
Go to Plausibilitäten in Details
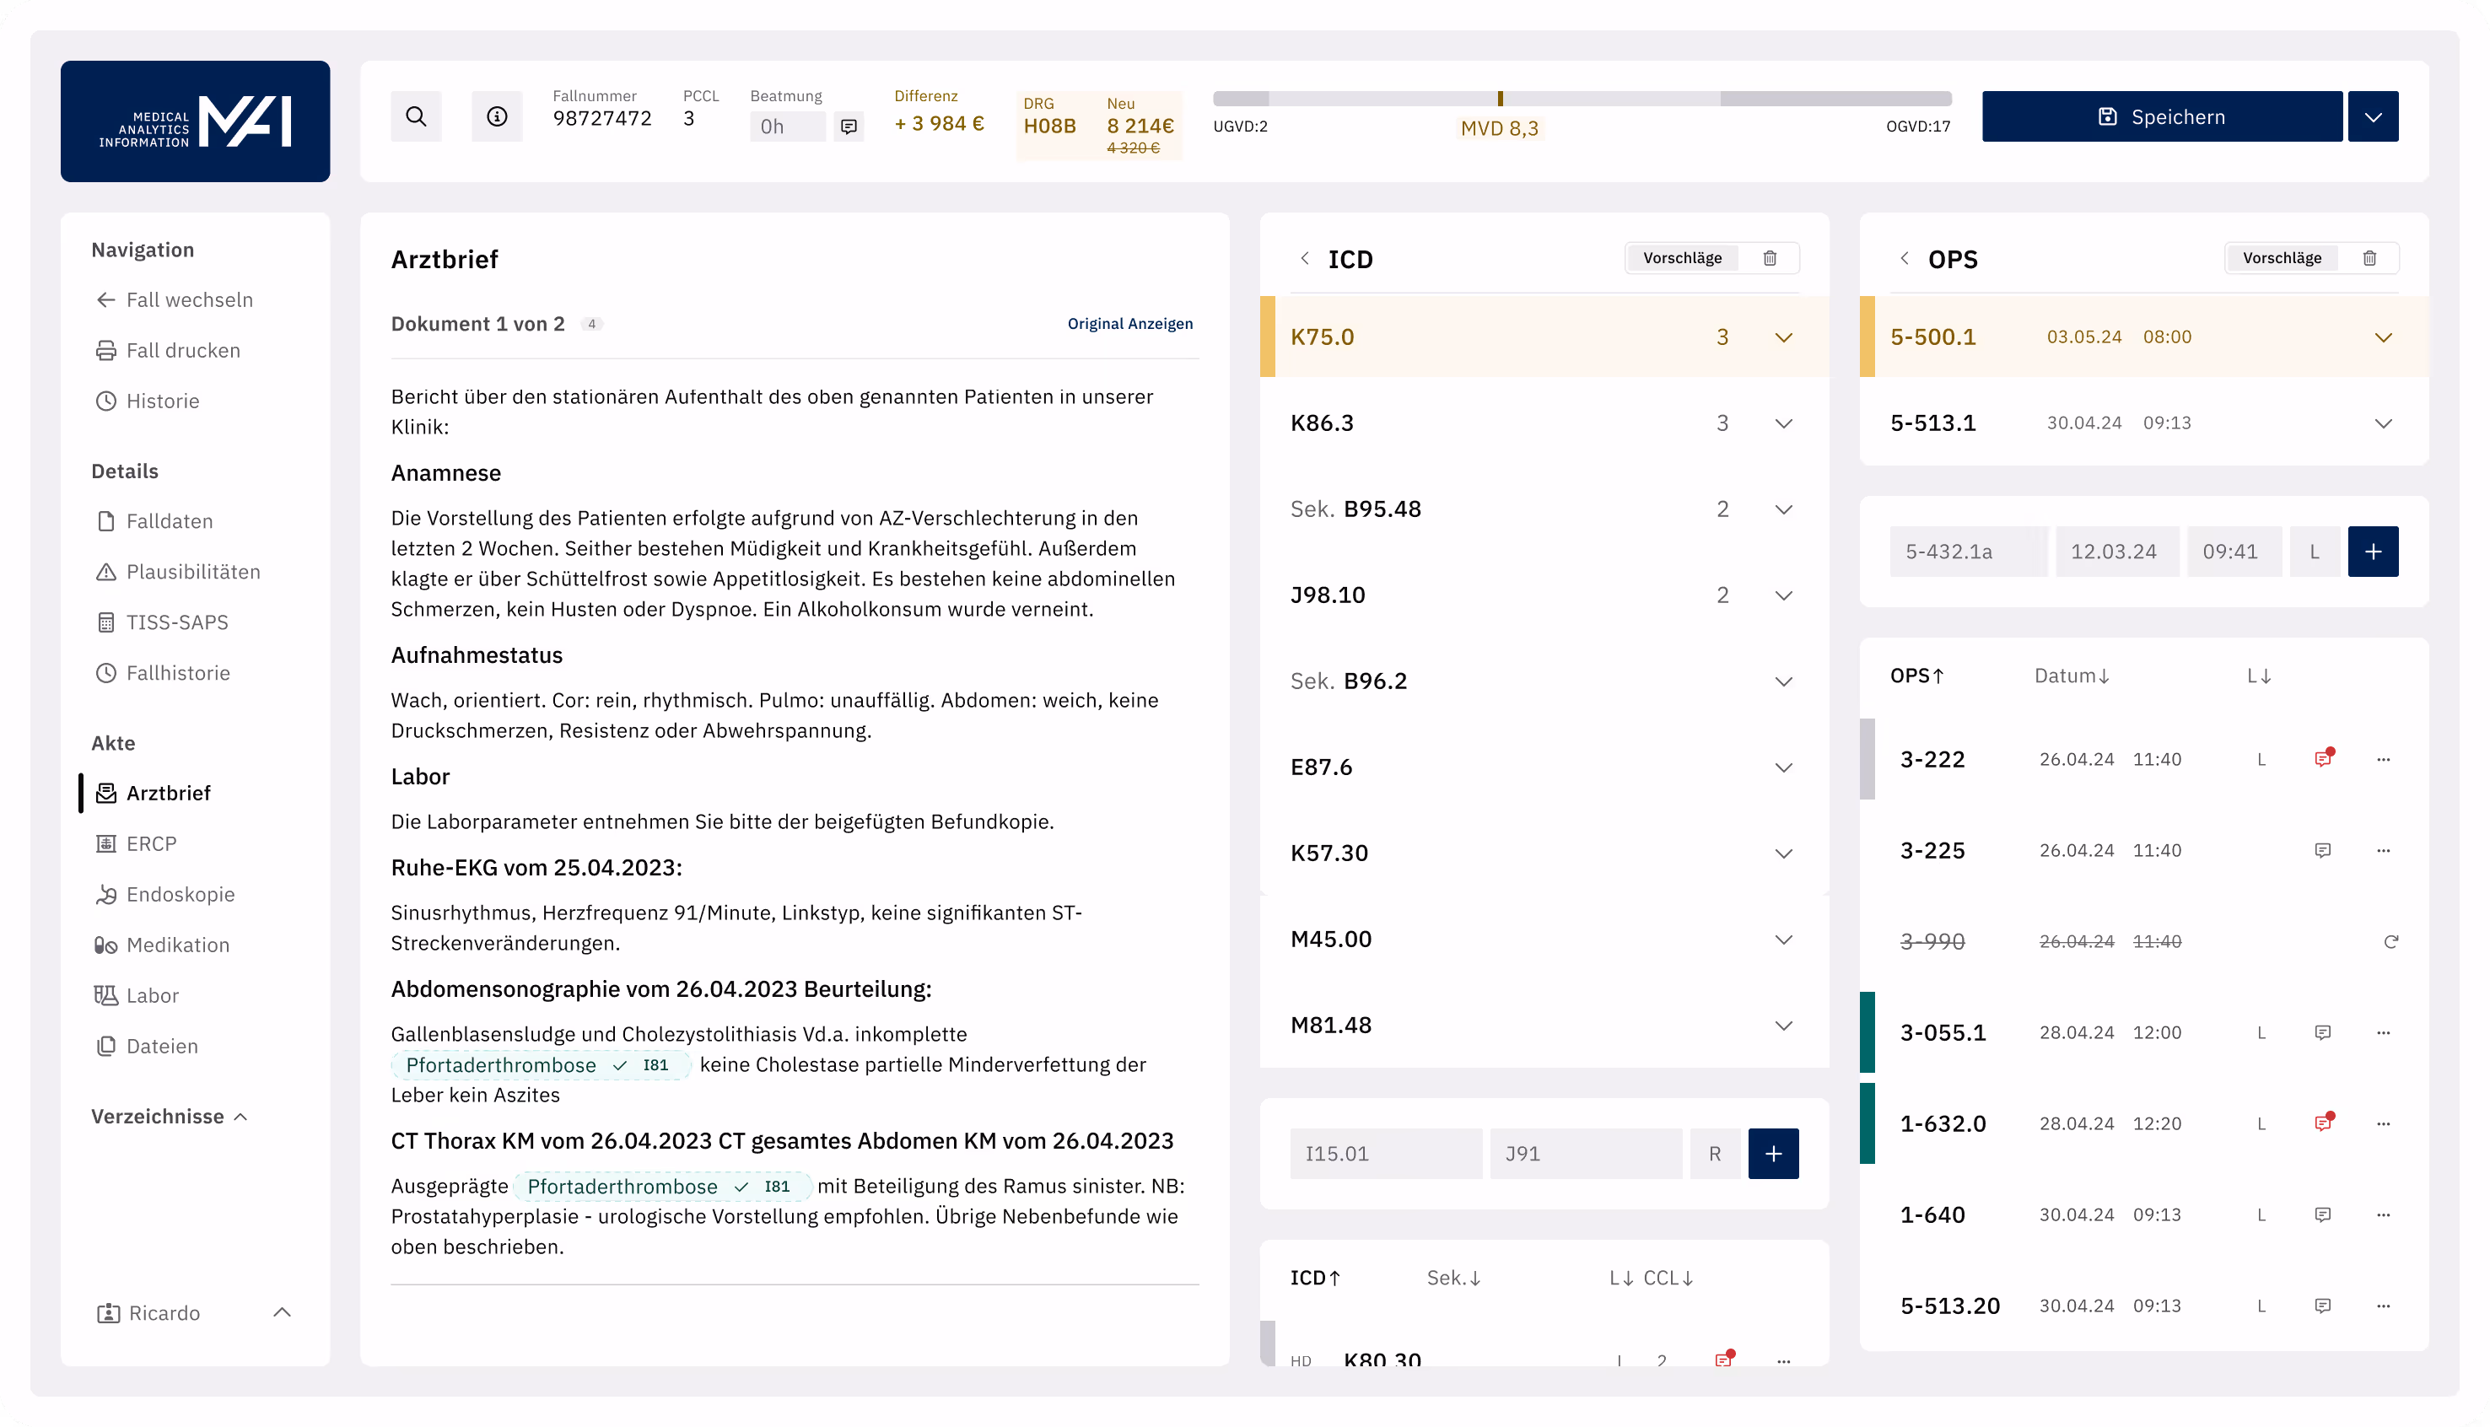coord(193,571)
